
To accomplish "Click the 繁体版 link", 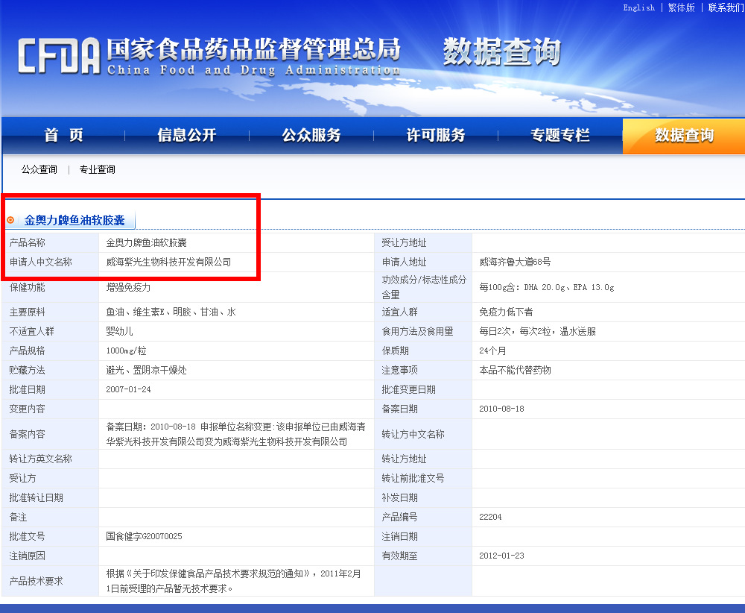I will pos(680,7).
